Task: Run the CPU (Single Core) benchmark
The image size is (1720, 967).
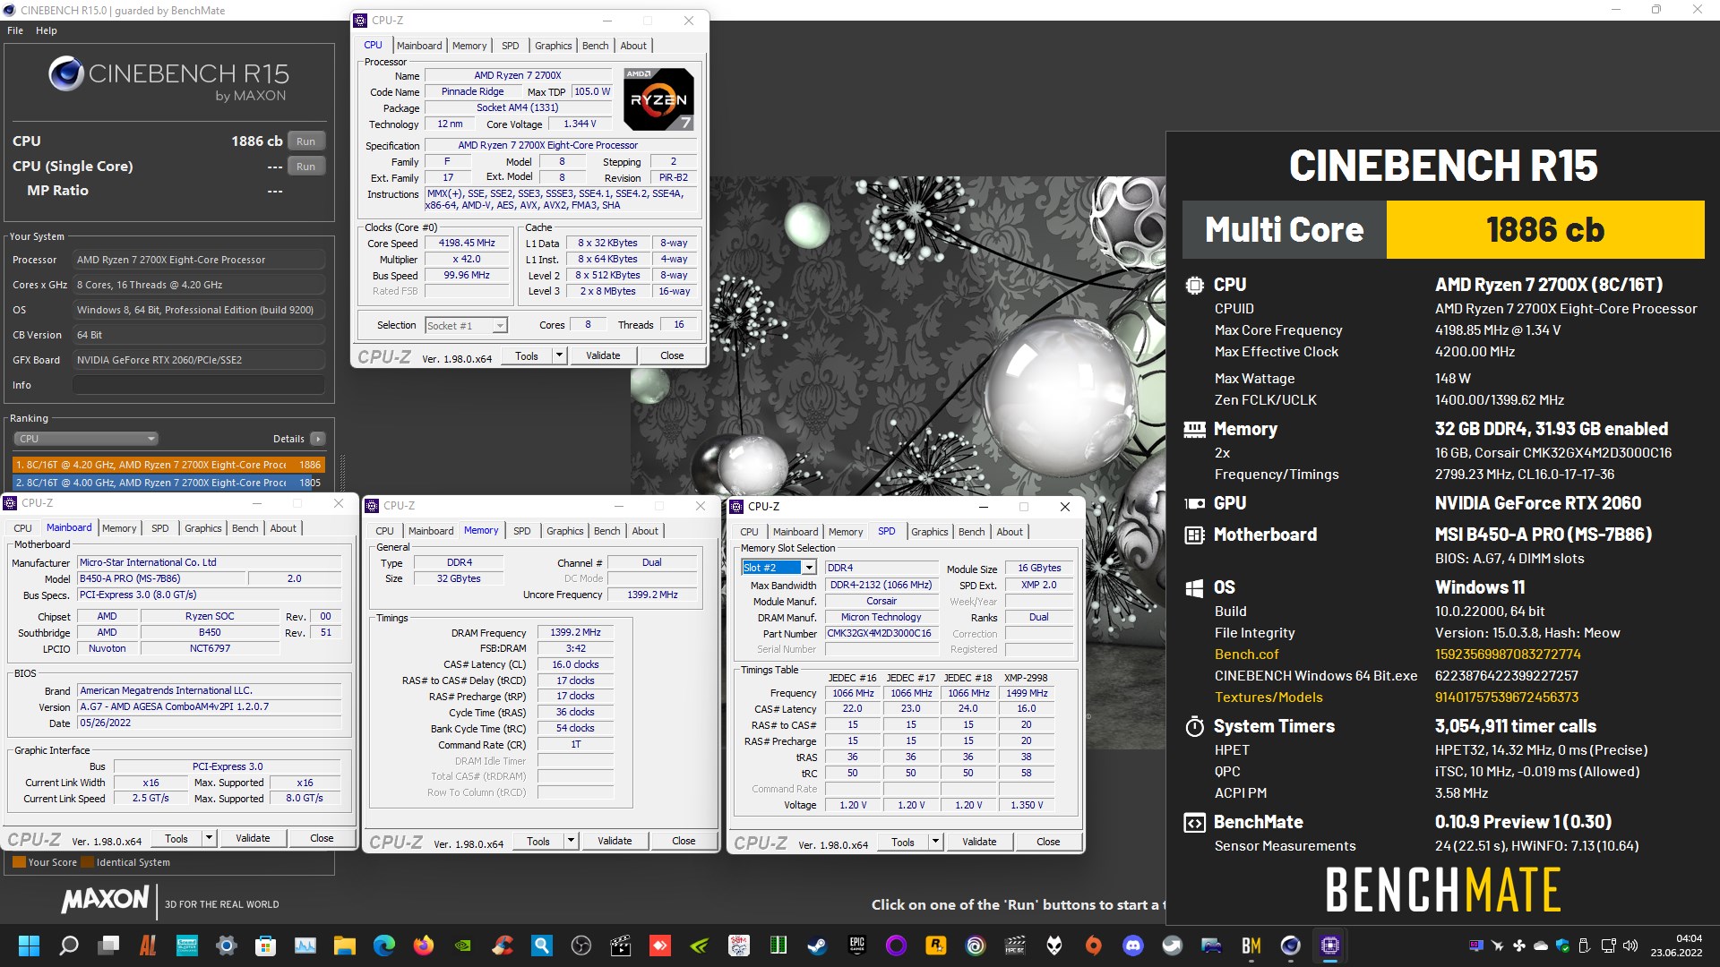Action: click(x=306, y=167)
